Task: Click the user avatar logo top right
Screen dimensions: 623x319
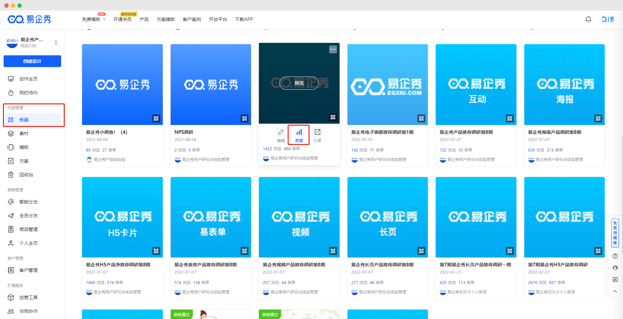Action: [x=608, y=19]
